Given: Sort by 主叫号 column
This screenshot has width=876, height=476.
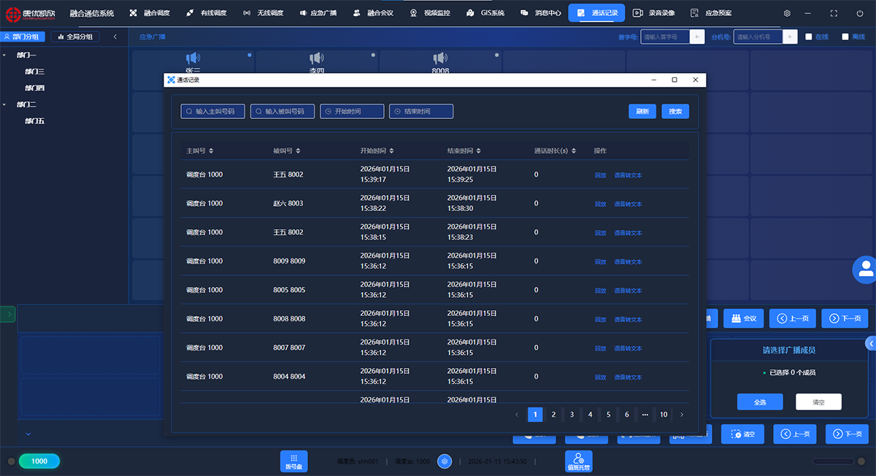Looking at the screenshot, I should tap(211, 151).
